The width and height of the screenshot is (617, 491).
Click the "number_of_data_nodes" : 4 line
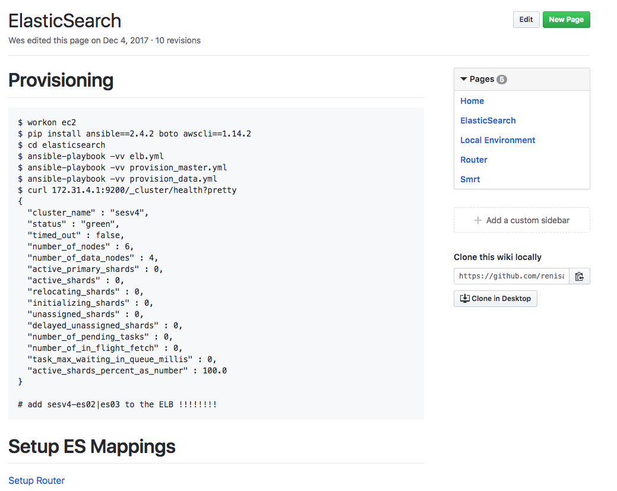(x=93, y=258)
